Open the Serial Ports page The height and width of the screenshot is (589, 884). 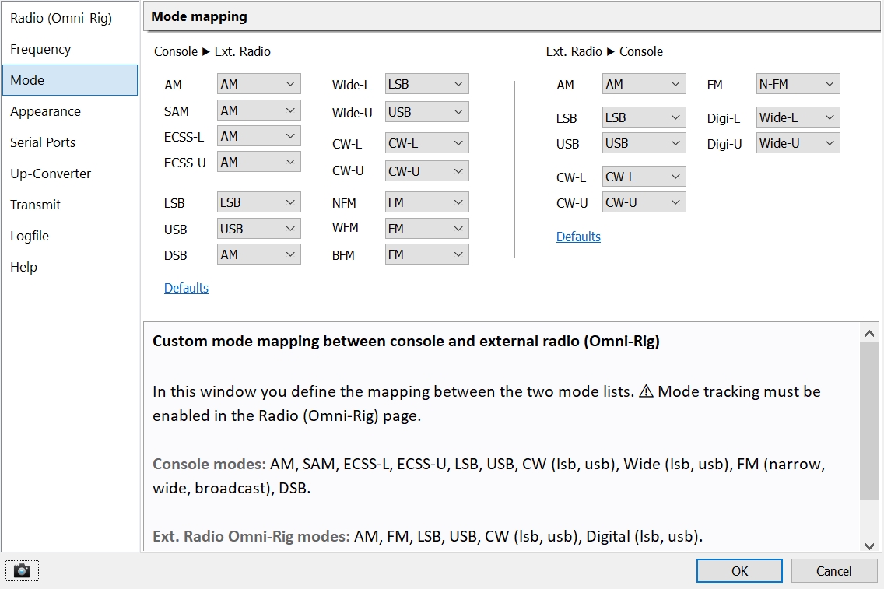tap(43, 142)
